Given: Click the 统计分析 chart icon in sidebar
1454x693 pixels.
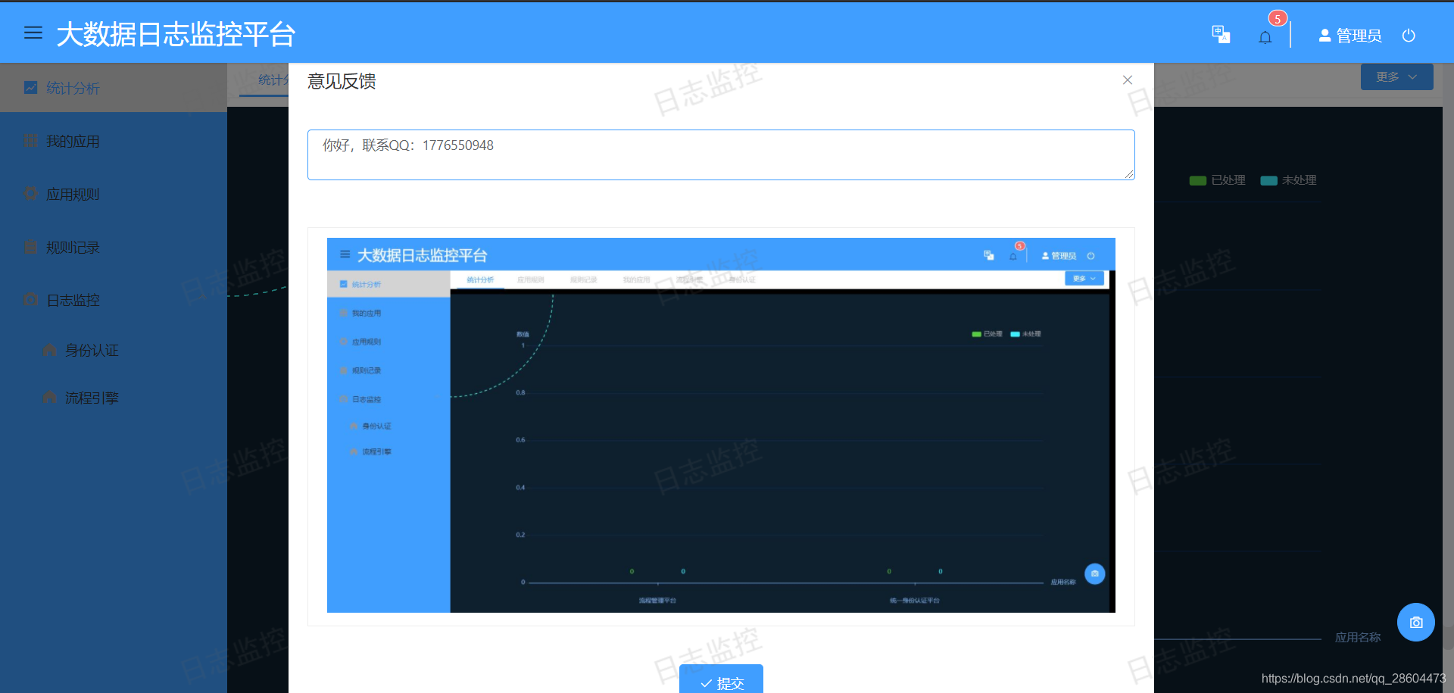Looking at the screenshot, I should [30, 88].
